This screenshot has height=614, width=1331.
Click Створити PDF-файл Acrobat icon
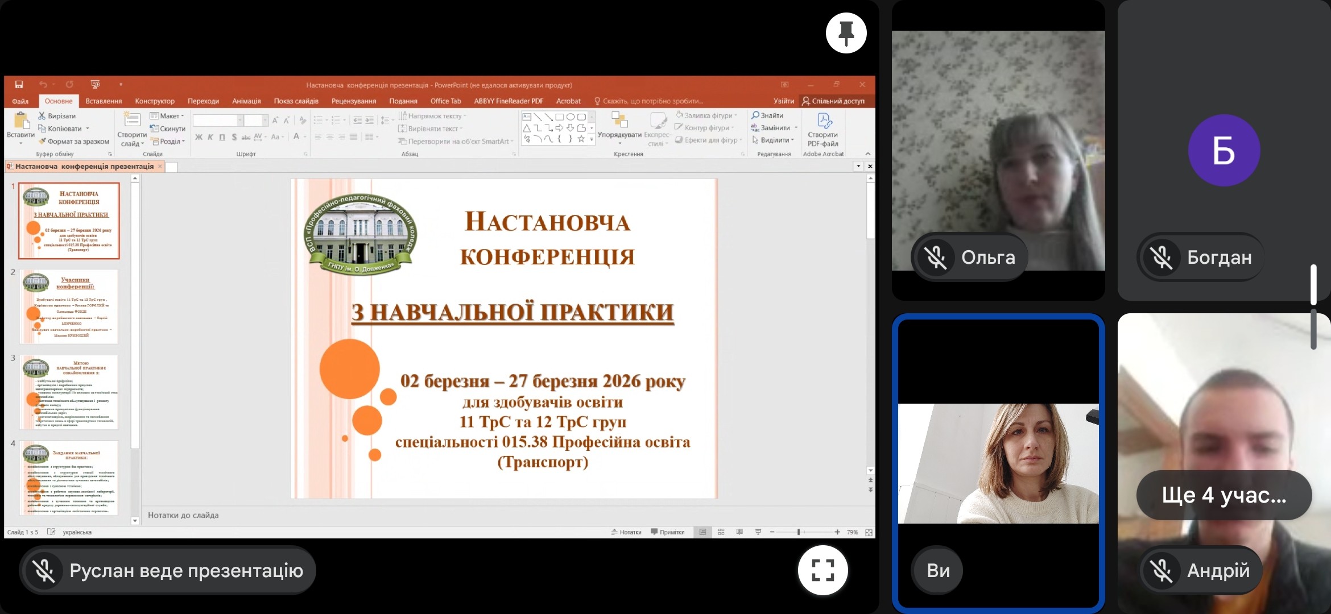824,122
